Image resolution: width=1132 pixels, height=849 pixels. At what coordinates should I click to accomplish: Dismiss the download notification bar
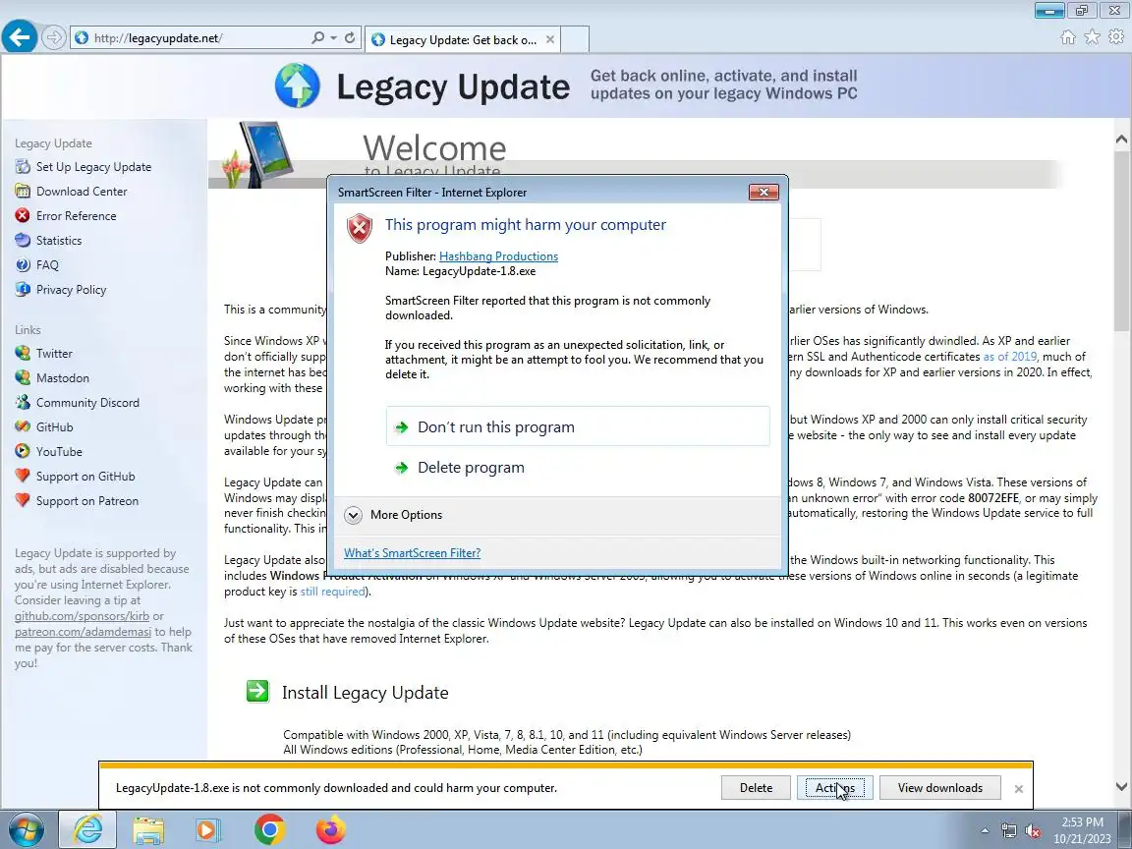[x=1019, y=789]
